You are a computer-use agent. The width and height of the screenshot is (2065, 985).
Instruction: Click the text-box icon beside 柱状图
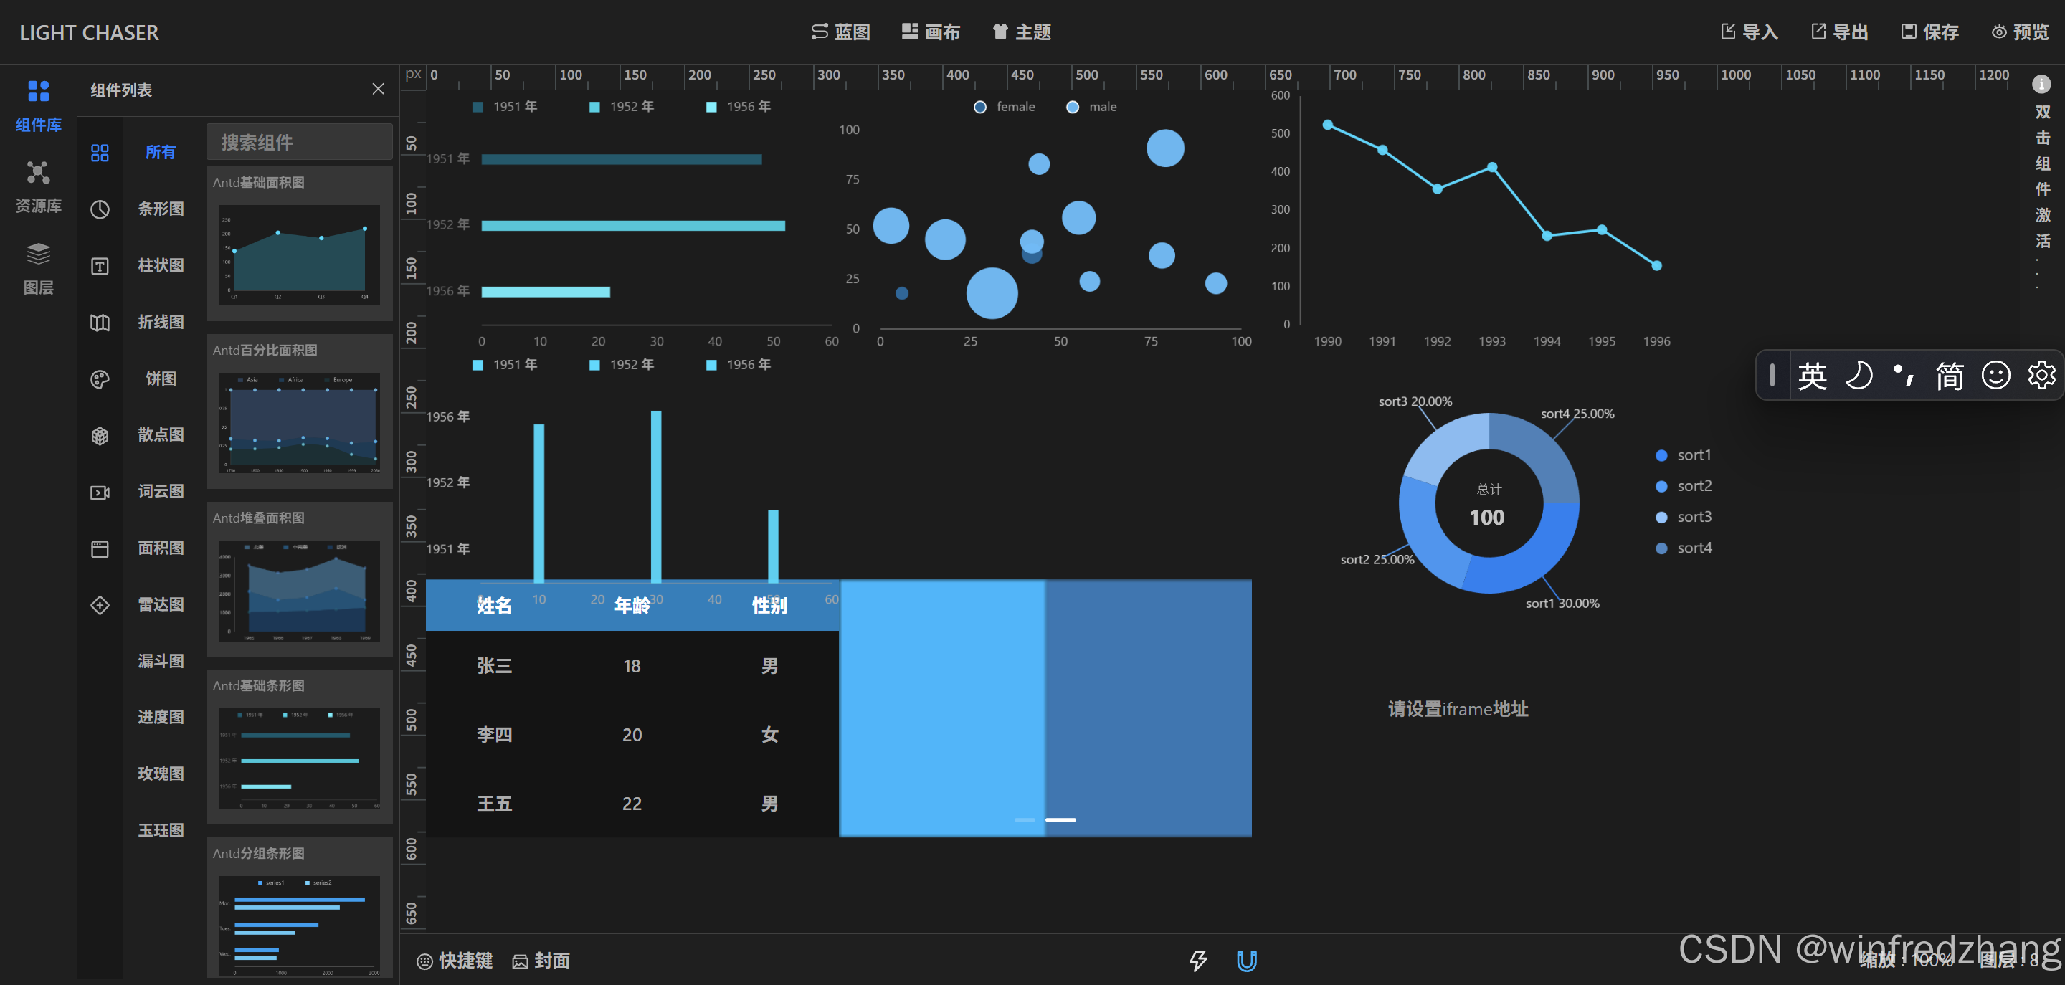tap(100, 266)
